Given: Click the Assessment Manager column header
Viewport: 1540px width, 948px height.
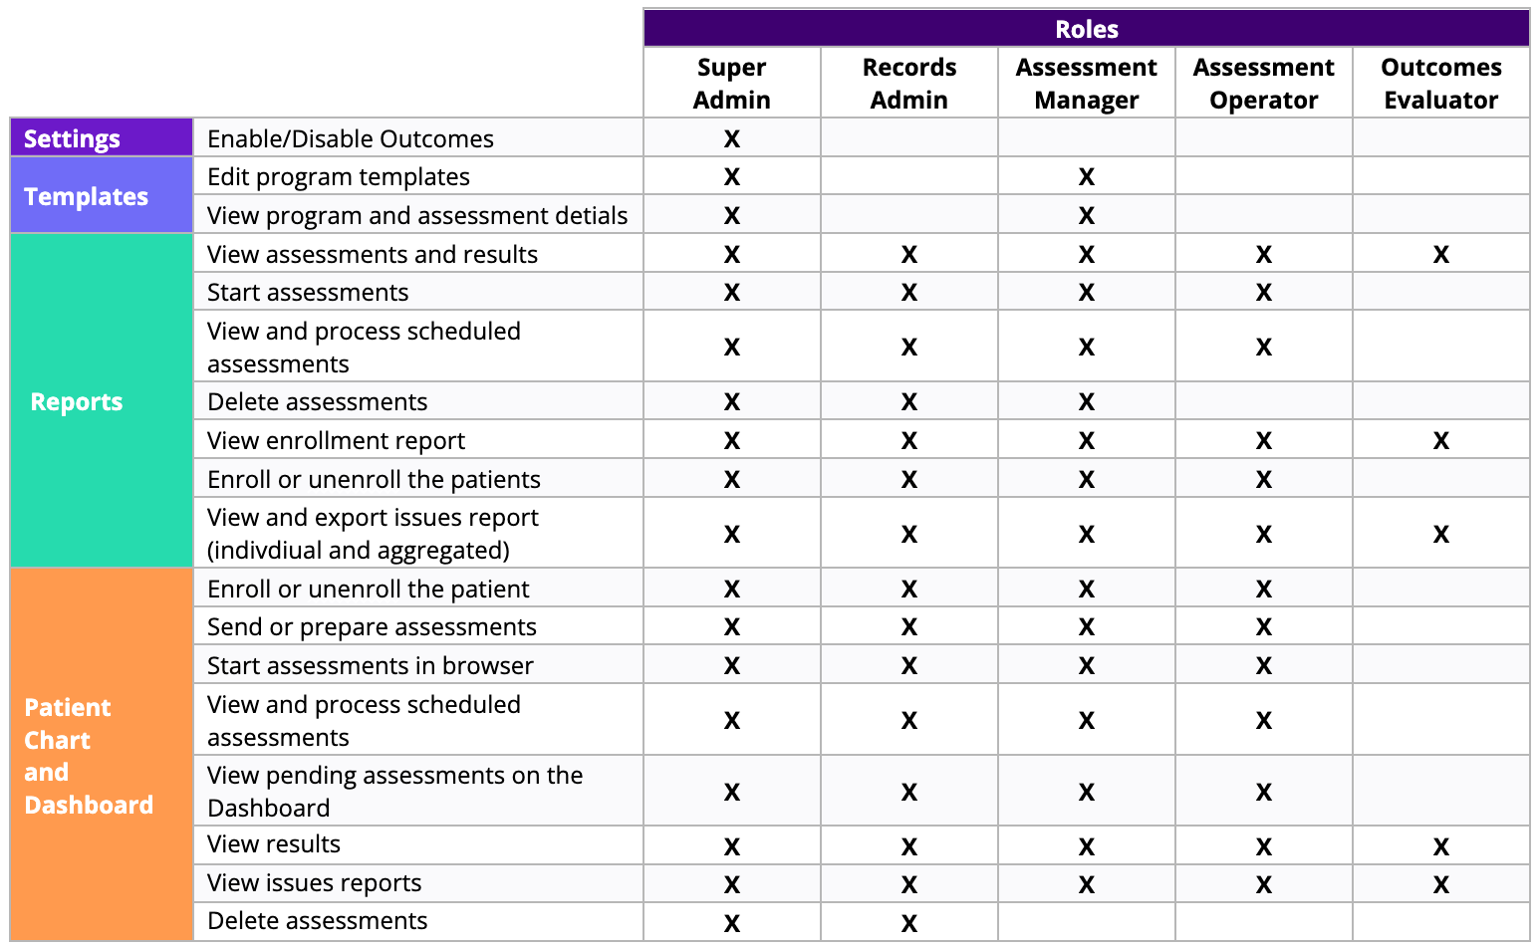Looking at the screenshot, I should (1086, 83).
